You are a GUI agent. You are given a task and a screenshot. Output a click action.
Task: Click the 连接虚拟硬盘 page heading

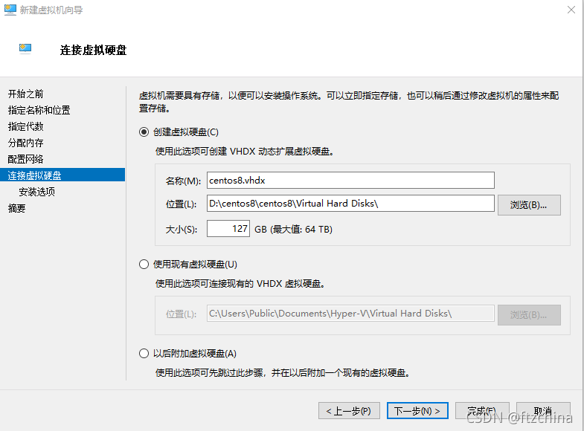94,51
